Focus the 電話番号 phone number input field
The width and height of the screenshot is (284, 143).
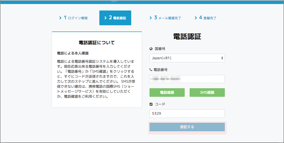[187, 79]
